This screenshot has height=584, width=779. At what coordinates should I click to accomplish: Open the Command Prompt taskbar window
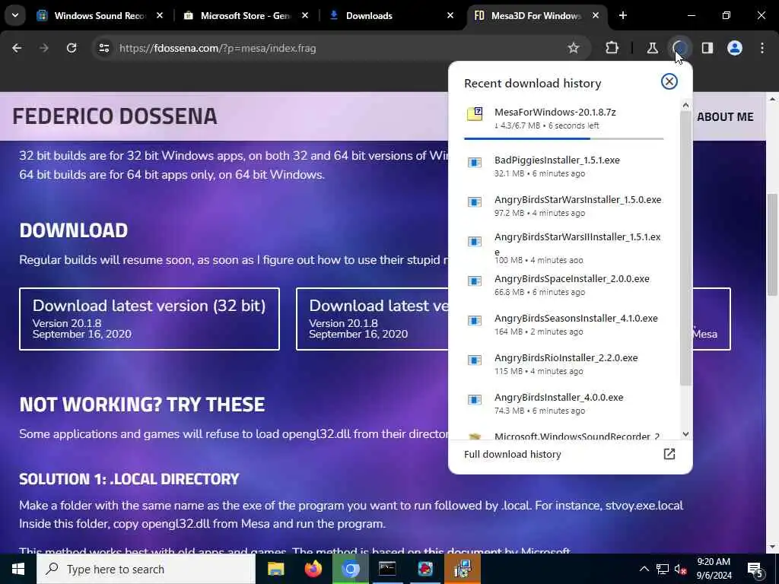(x=387, y=569)
